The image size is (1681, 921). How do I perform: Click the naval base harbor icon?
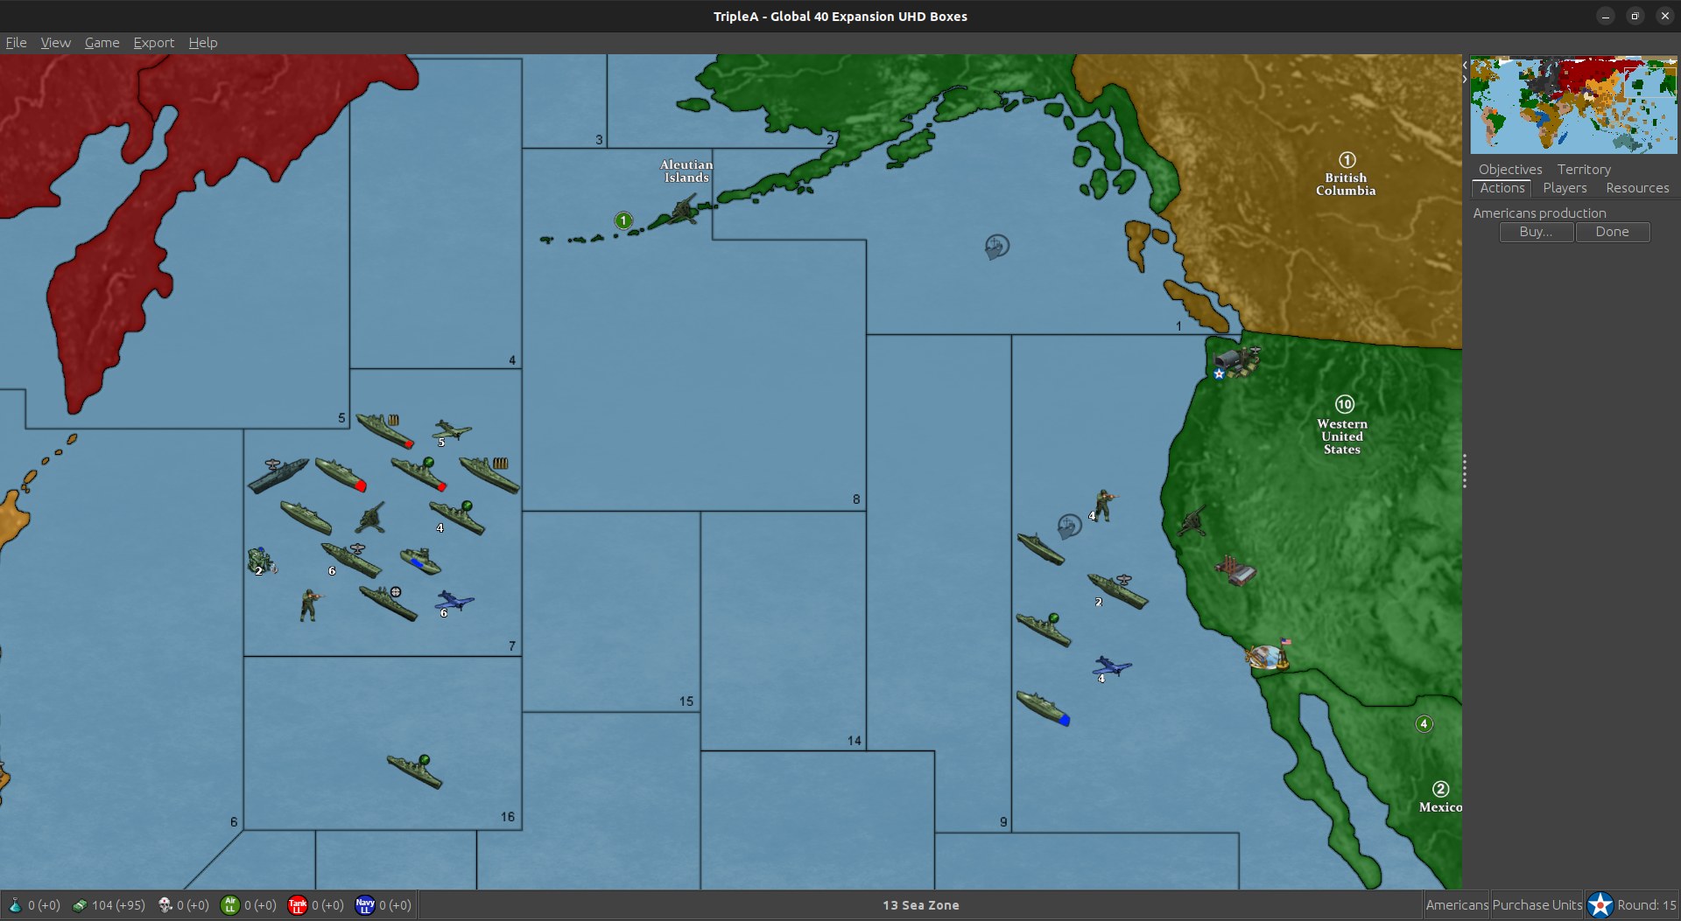tap(1268, 656)
